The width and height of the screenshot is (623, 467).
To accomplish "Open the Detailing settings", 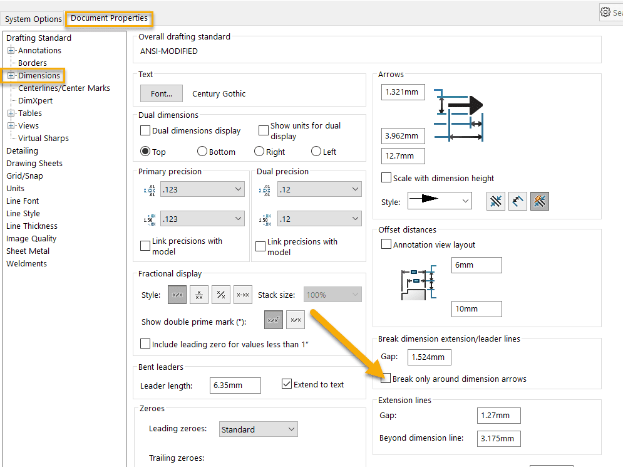I will pos(23,151).
